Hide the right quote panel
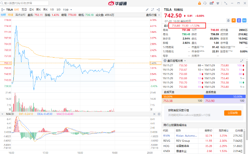This screenshot has width=248, height=154. [158, 10]
